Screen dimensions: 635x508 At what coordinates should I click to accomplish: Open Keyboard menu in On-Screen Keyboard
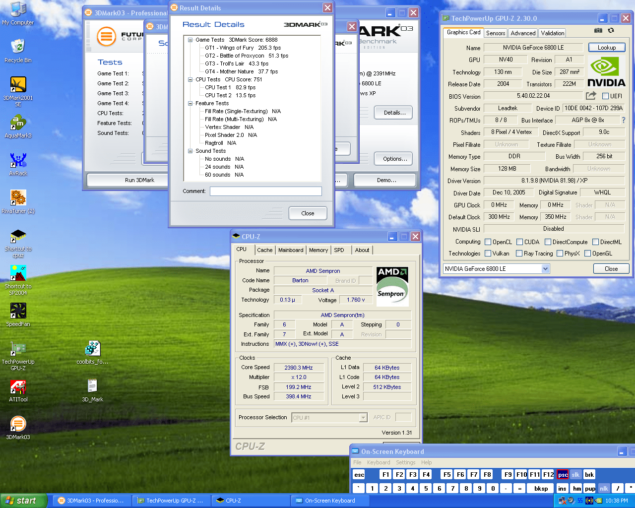[x=379, y=462]
